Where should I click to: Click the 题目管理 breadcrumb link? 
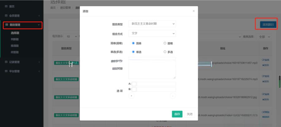[66, 8]
